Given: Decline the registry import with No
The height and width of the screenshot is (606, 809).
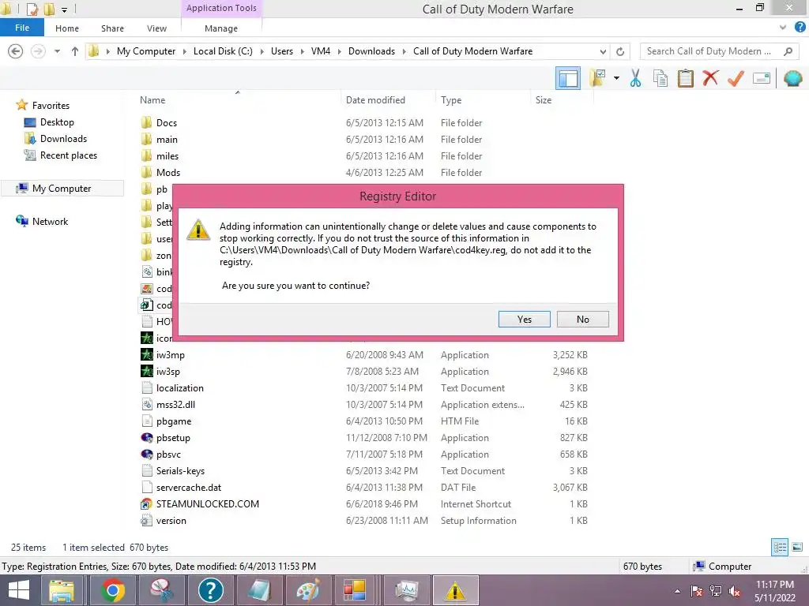Looking at the screenshot, I should tap(582, 319).
